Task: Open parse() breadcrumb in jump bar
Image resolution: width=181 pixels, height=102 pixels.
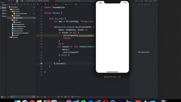Action: pyautogui.click(x=88, y=5)
